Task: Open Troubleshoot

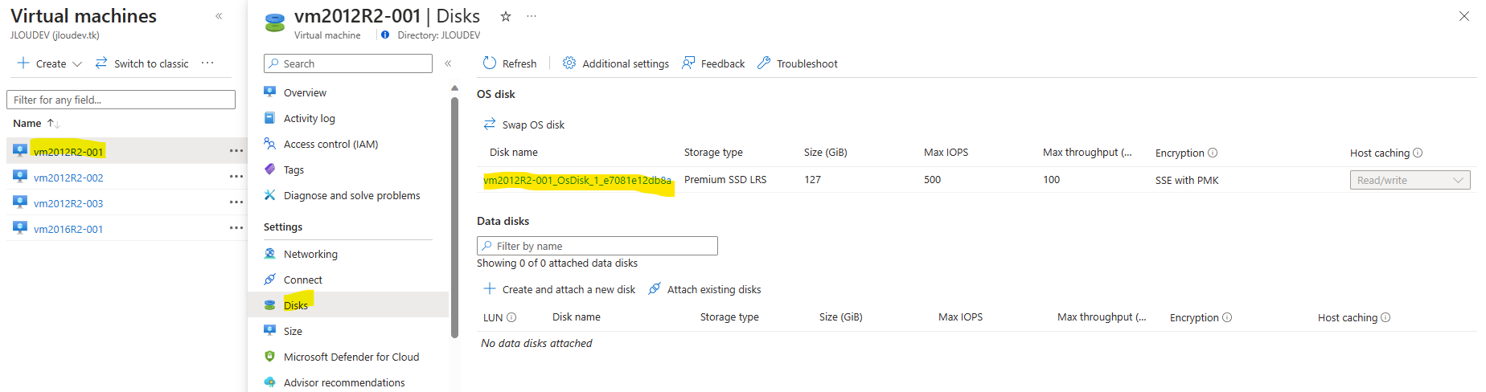Action: (x=798, y=63)
